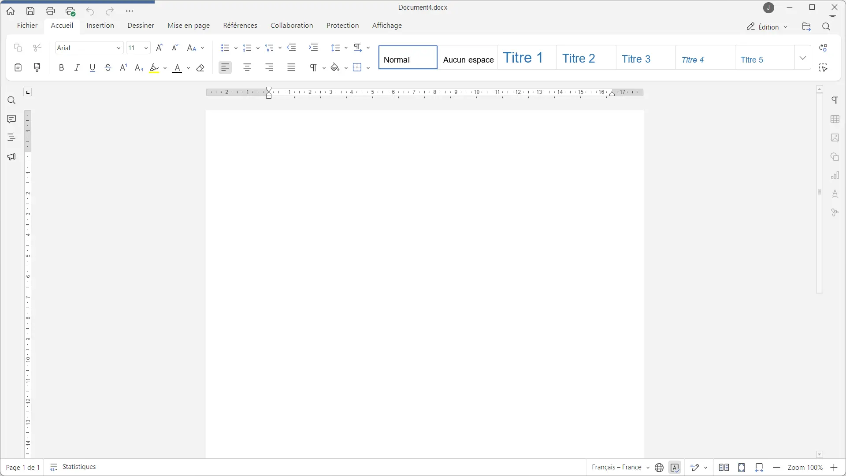Apply the yellow highlight color
Viewport: 846px width, 476px height.
[x=154, y=68]
